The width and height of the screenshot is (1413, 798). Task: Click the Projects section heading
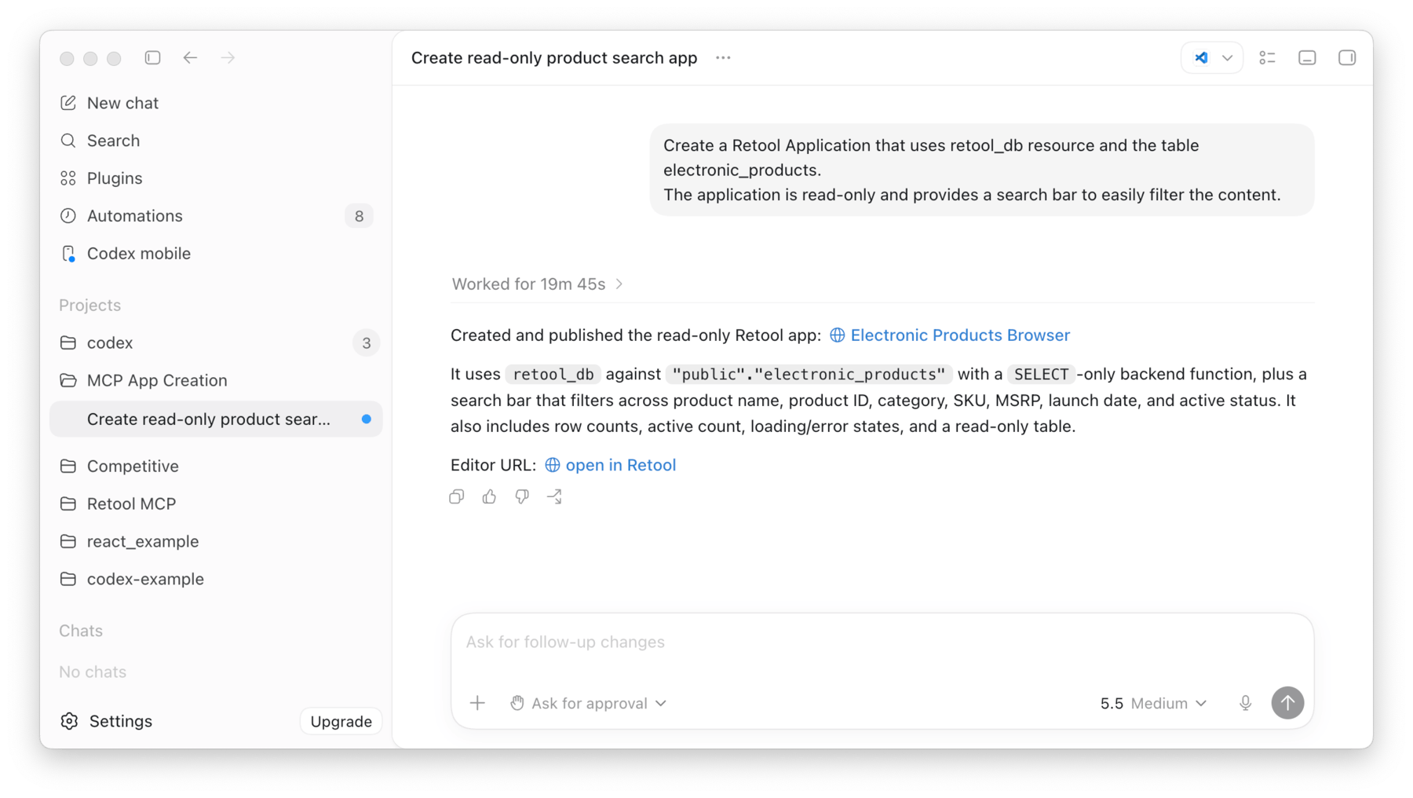click(x=89, y=305)
